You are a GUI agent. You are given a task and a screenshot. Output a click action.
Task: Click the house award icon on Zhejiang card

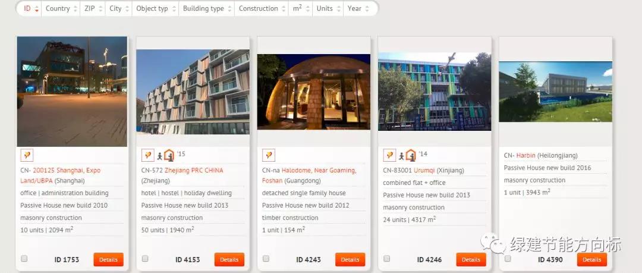point(169,155)
